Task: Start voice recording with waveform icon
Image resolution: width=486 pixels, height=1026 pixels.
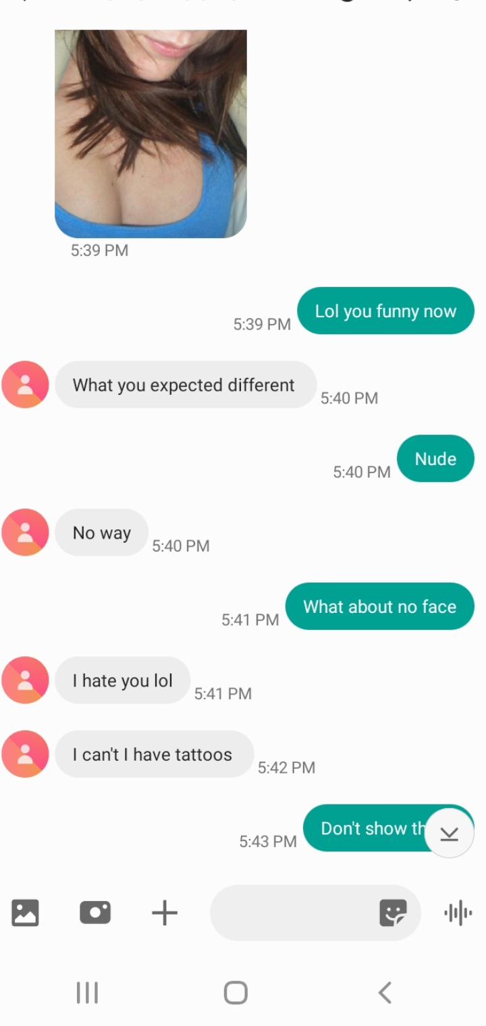Action: coord(458,913)
